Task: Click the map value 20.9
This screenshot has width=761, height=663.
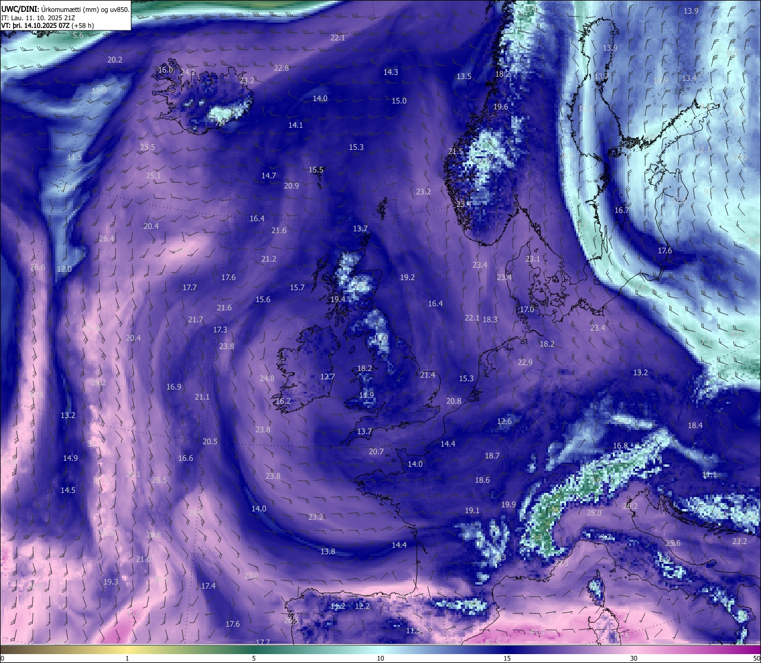Action: tap(291, 186)
